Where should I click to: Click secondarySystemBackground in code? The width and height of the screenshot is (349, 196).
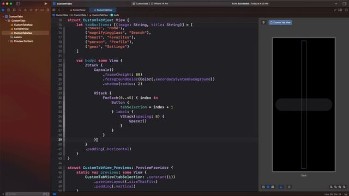(x=183, y=79)
